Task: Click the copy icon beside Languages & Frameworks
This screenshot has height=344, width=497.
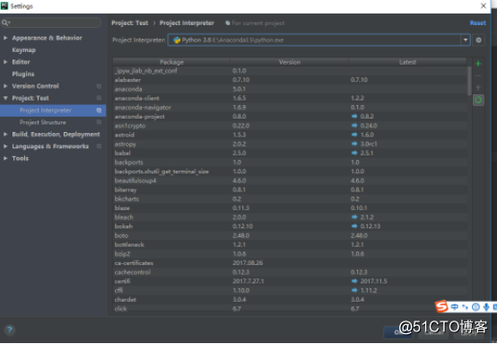Action: [x=99, y=146]
